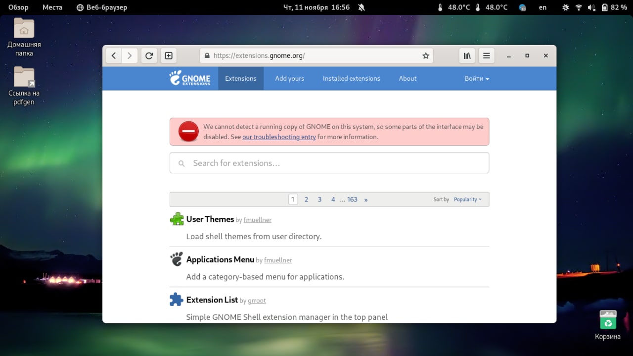Click the brightness icon in system tray
This screenshot has width=633, height=356.
[x=566, y=7]
